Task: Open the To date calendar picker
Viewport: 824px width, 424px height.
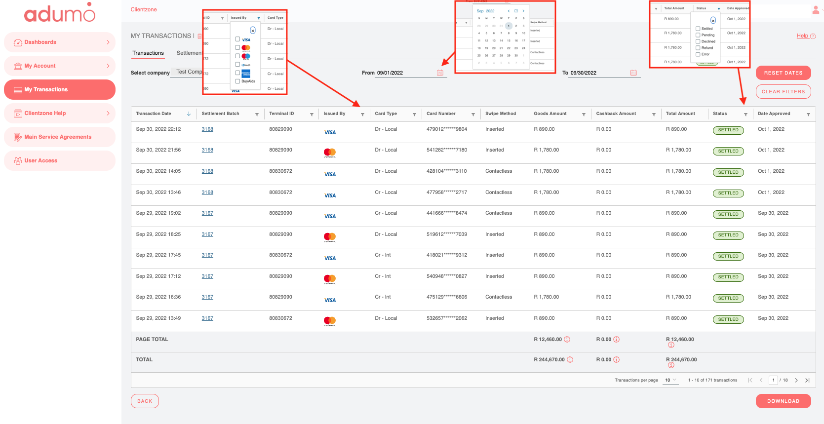Action: click(633, 73)
